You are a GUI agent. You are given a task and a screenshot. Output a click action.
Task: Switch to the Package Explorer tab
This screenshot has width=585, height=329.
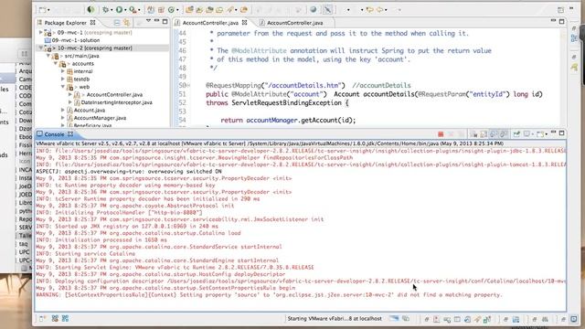point(65,23)
